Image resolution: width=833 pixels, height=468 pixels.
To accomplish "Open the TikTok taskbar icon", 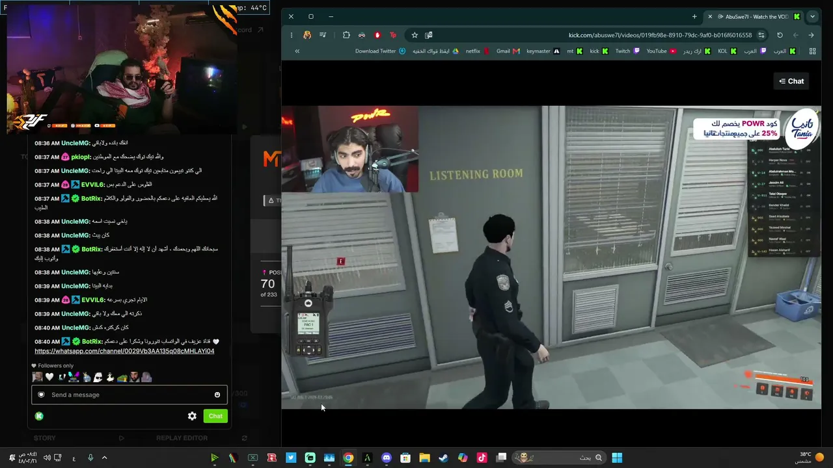I will point(482,458).
